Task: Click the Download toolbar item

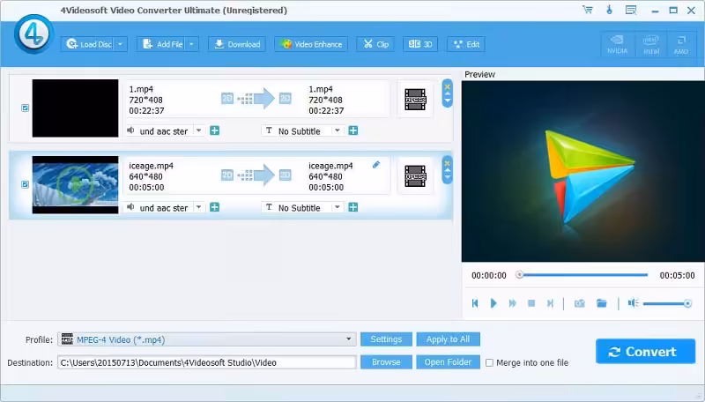Action: click(x=235, y=44)
